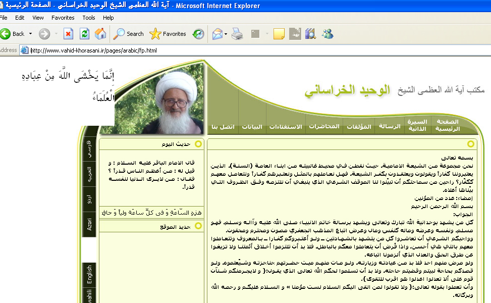Open the المحاضرات nav tab
The image size is (491, 303).
(x=324, y=126)
